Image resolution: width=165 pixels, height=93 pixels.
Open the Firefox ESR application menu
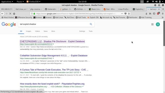point(34,2)
